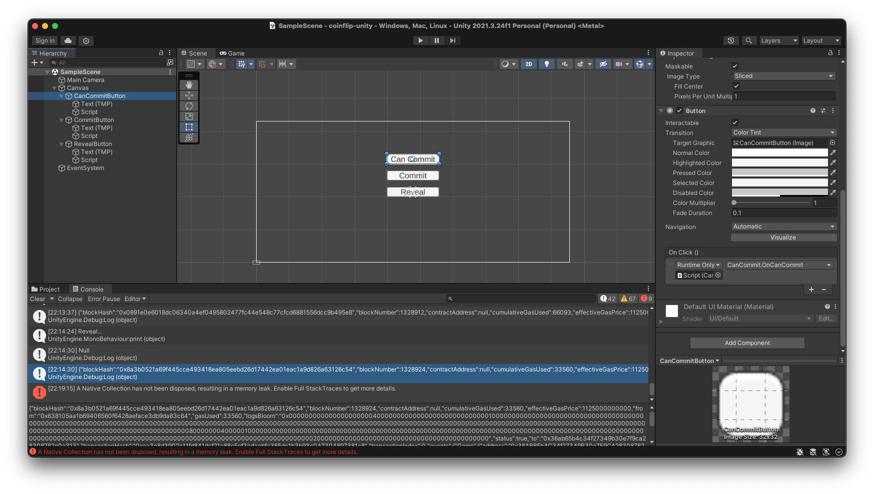Open the Layers dropdown
The width and height of the screenshot is (874, 494).
pos(779,40)
